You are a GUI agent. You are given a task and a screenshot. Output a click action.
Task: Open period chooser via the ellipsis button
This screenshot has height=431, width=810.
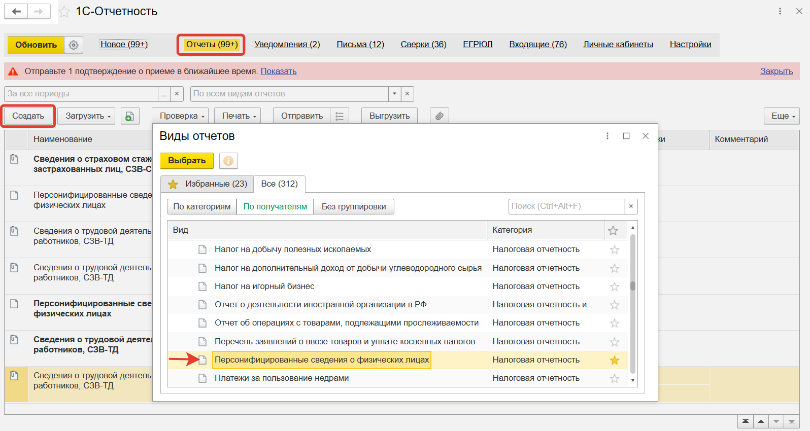click(164, 94)
